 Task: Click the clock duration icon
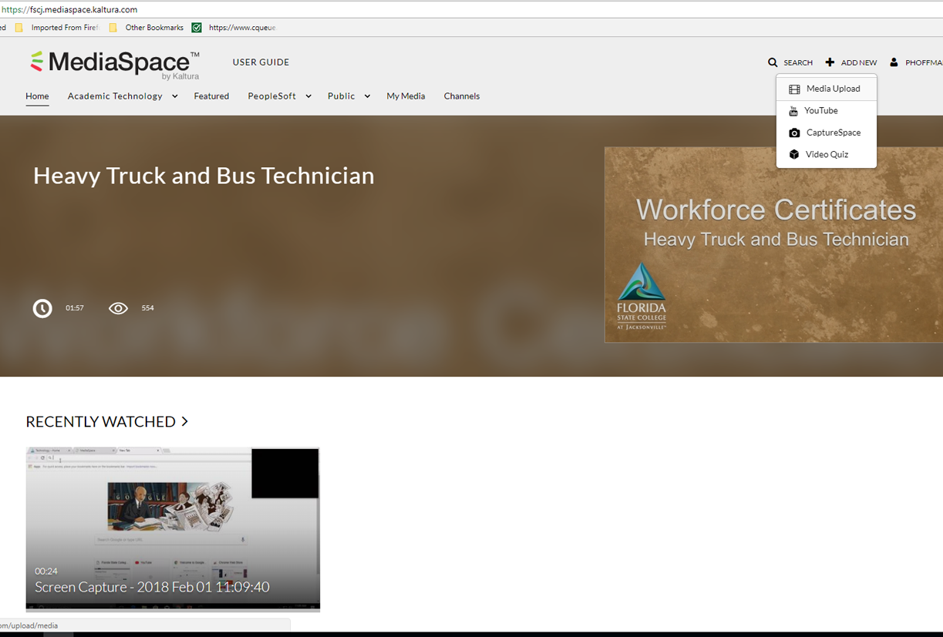point(42,308)
